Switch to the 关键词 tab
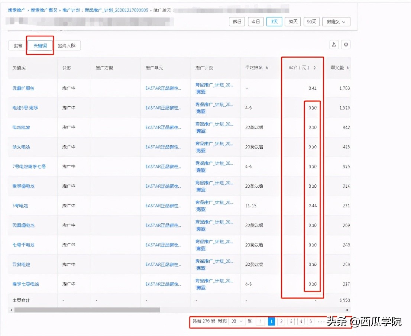The height and width of the screenshot is (336, 411). [40, 46]
